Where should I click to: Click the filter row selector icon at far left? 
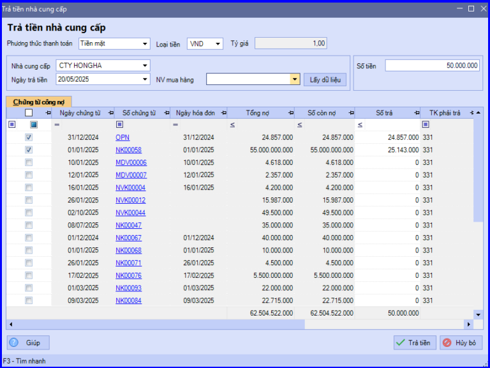12,125
